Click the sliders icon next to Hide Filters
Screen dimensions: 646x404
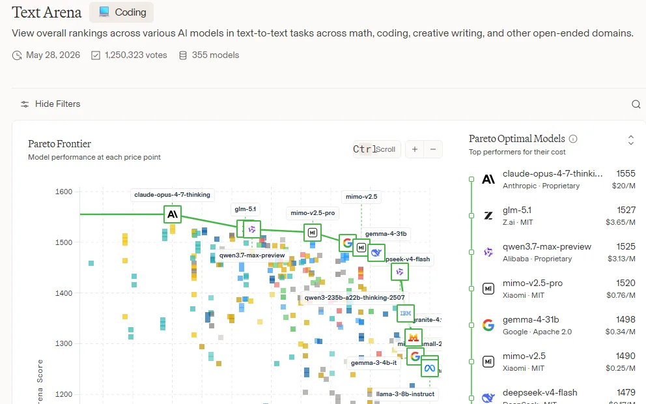click(25, 104)
